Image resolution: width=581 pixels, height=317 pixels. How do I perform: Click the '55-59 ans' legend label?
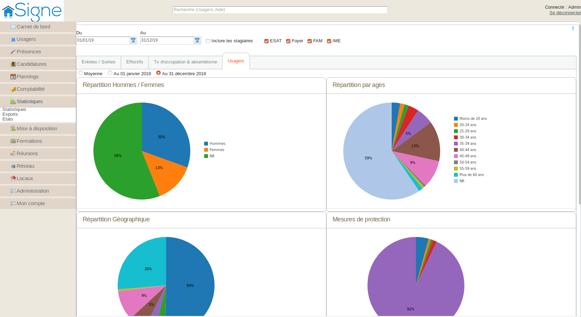pyautogui.click(x=468, y=168)
